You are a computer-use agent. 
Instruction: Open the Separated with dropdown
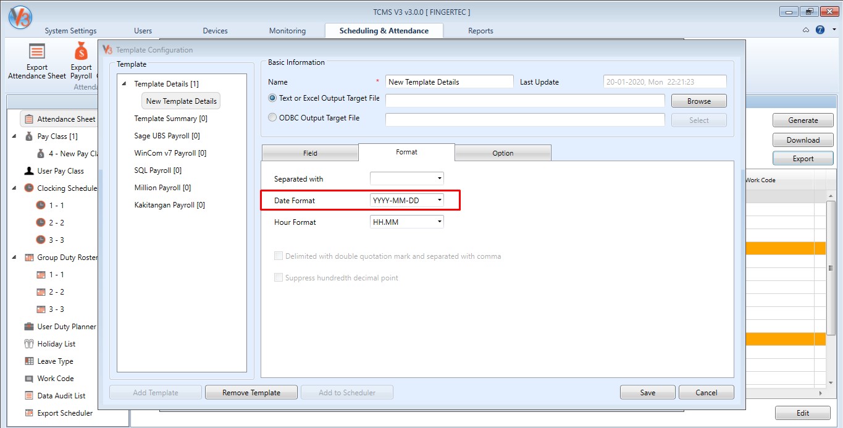[406, 178]
